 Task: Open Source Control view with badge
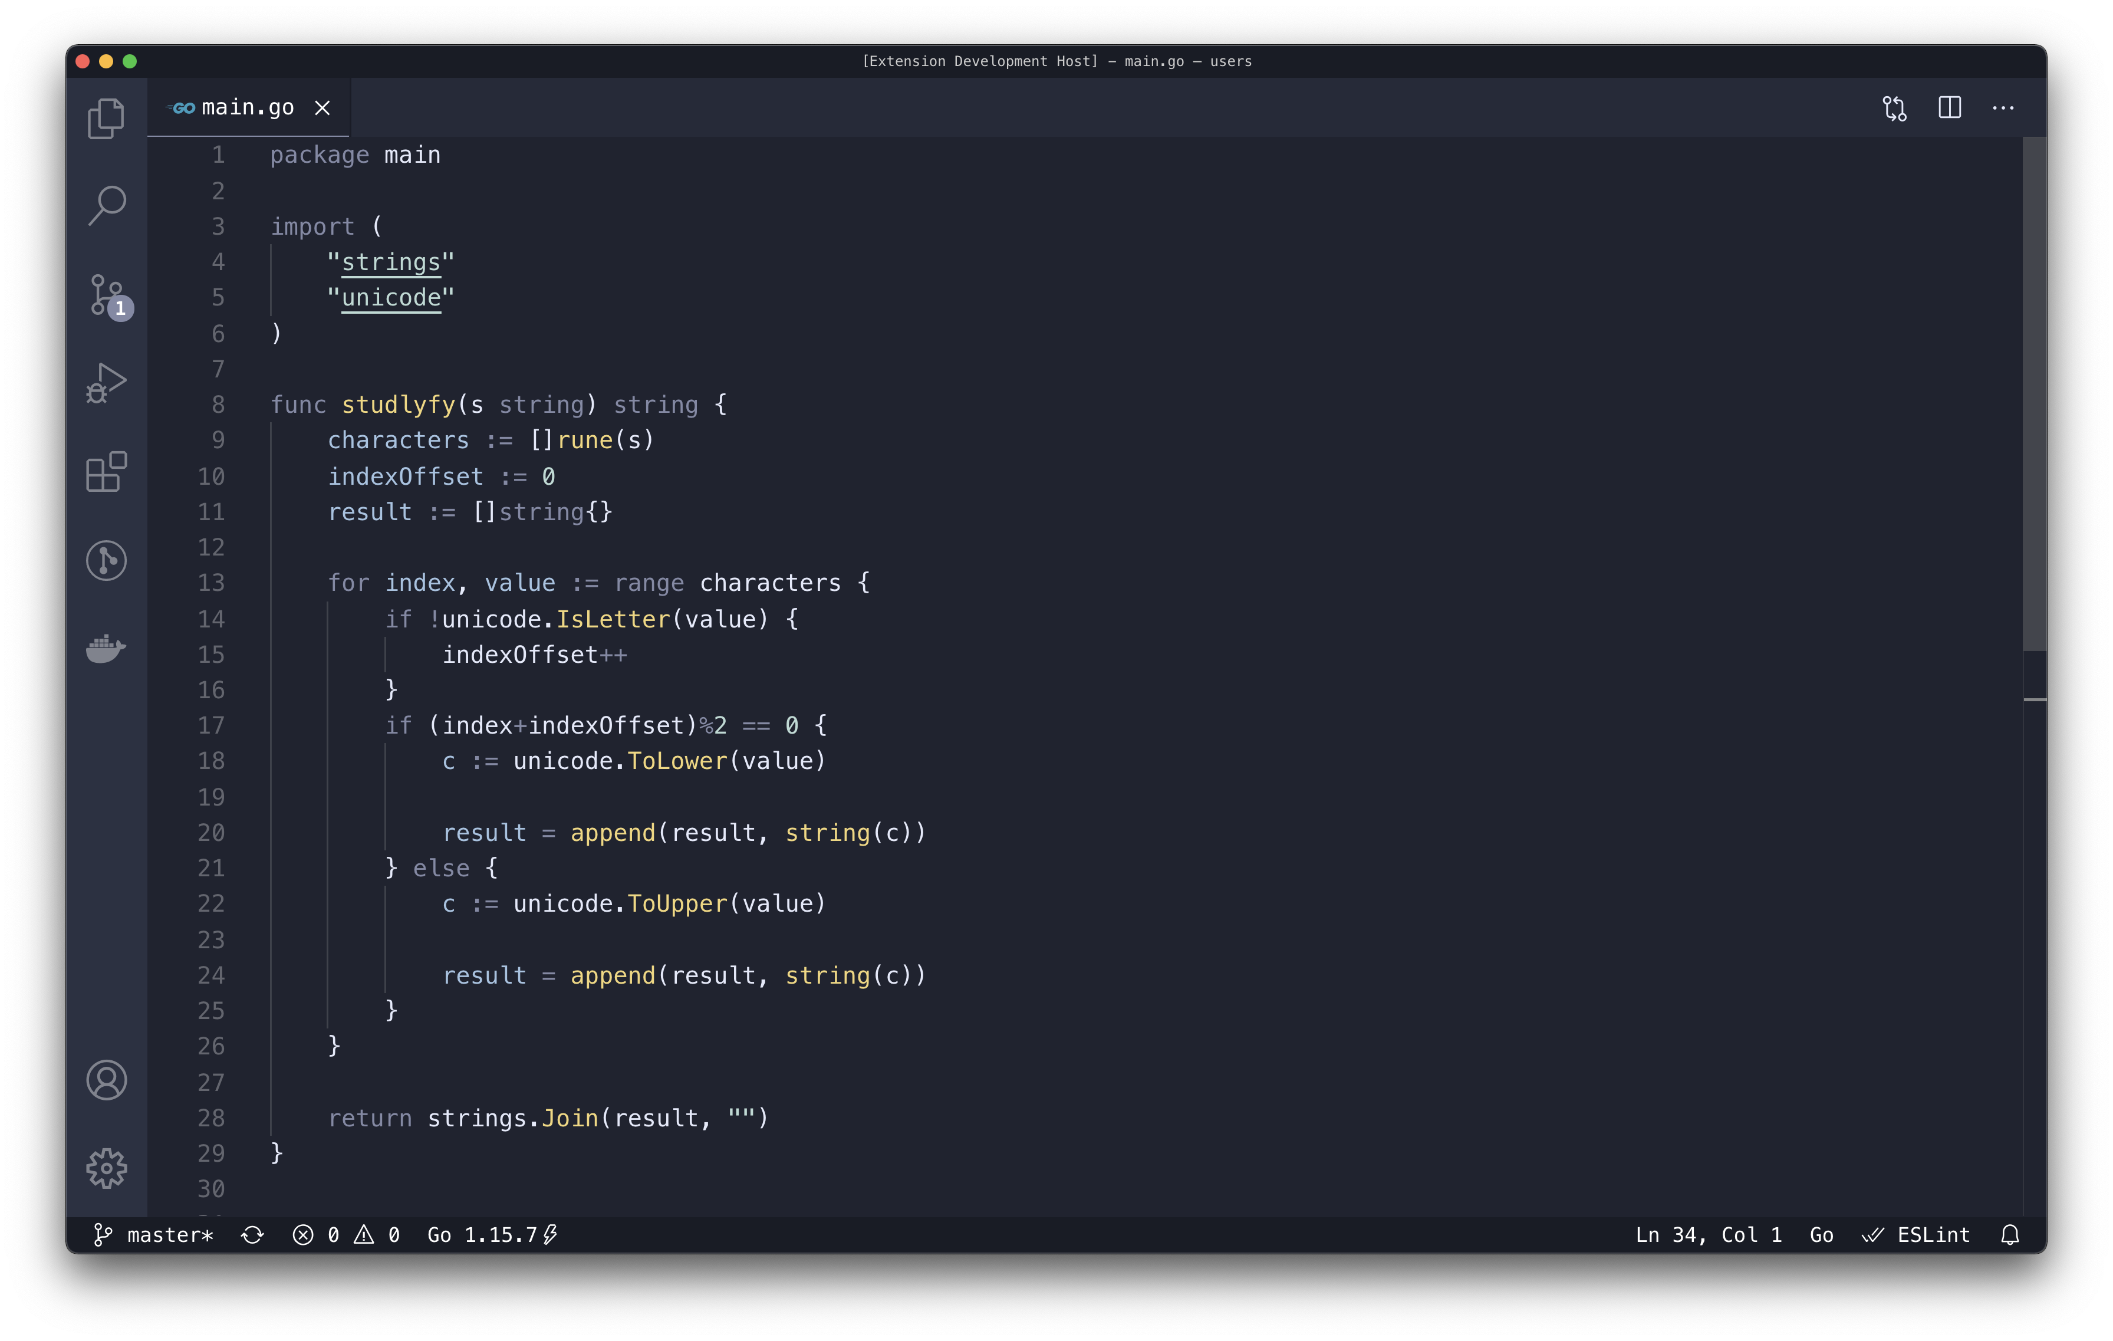click(107, 295)
